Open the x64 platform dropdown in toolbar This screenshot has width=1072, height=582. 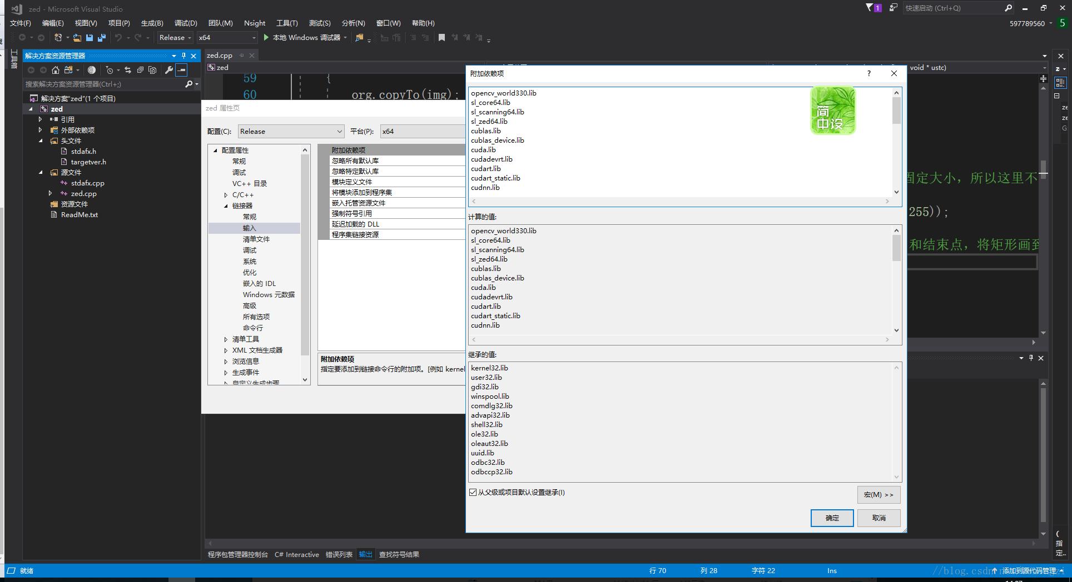pos(227,38)
